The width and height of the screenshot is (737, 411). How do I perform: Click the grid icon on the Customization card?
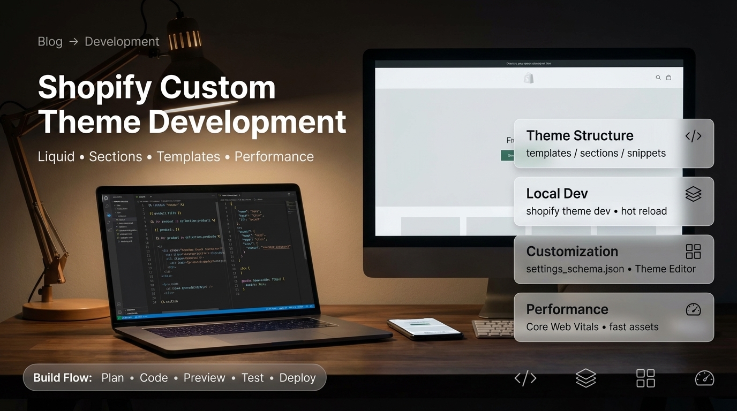(693, 252)
